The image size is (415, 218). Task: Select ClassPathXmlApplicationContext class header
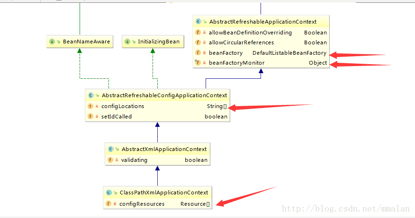[157, 193]
